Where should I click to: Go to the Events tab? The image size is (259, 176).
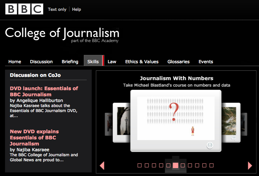coord(206,62)
